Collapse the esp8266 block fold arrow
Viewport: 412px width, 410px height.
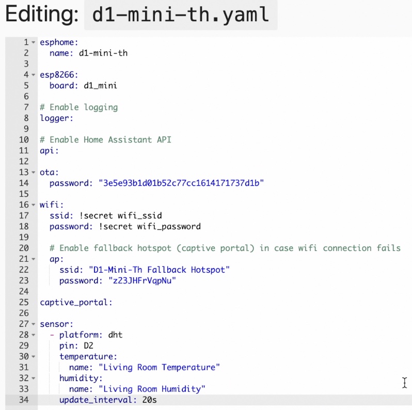[34, 75]
